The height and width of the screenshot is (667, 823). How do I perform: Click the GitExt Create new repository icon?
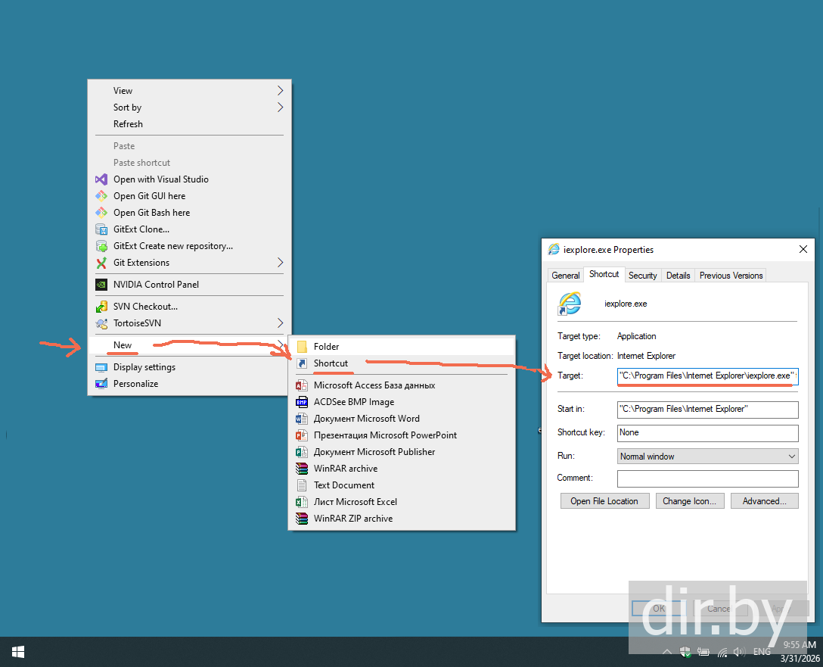tap(101, 246)
